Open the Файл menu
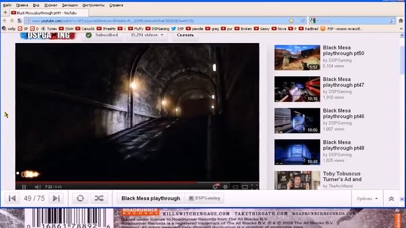This screenshot has width=406, height=228. pyautogui.click(x=7, y=5)
